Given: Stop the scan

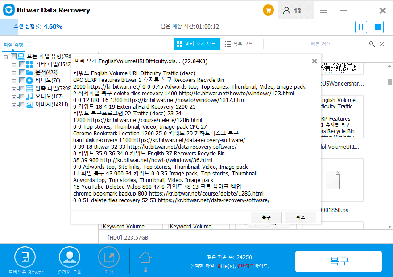Looking at the screenshot, I should click(377, 27).
